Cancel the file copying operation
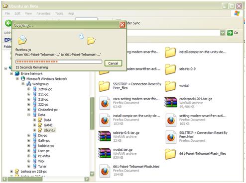The width and height of the screenshot is (246, 183). (113, 63)
